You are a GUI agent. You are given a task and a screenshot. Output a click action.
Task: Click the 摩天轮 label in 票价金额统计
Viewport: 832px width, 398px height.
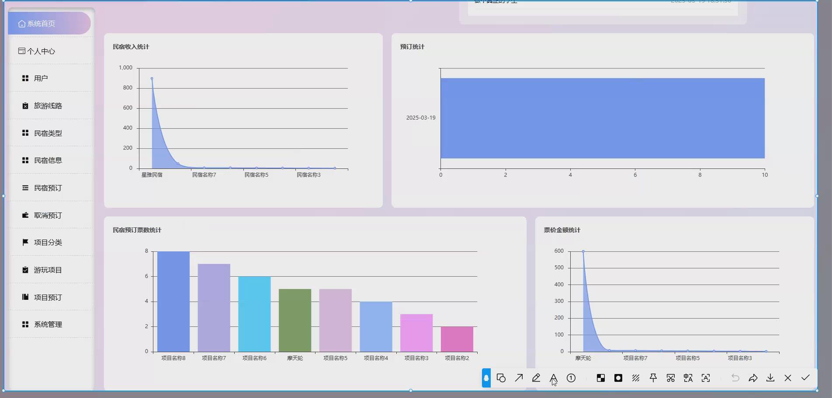point(583,358)
